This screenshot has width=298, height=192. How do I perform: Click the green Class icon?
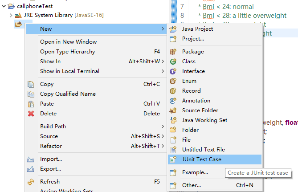coord(173,61)
